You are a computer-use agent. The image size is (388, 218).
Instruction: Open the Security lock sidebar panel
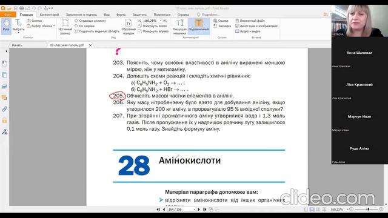click(4, 121)
